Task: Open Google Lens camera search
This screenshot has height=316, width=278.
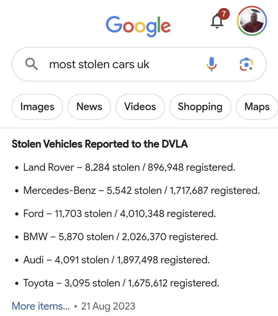Action: pyautogui.click(x=246, y=64)
